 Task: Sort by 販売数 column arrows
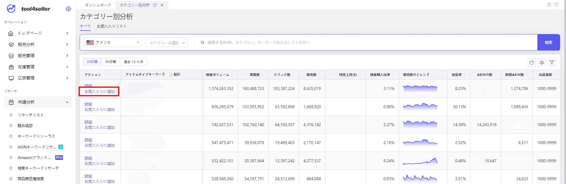click(x=319, y=75)
